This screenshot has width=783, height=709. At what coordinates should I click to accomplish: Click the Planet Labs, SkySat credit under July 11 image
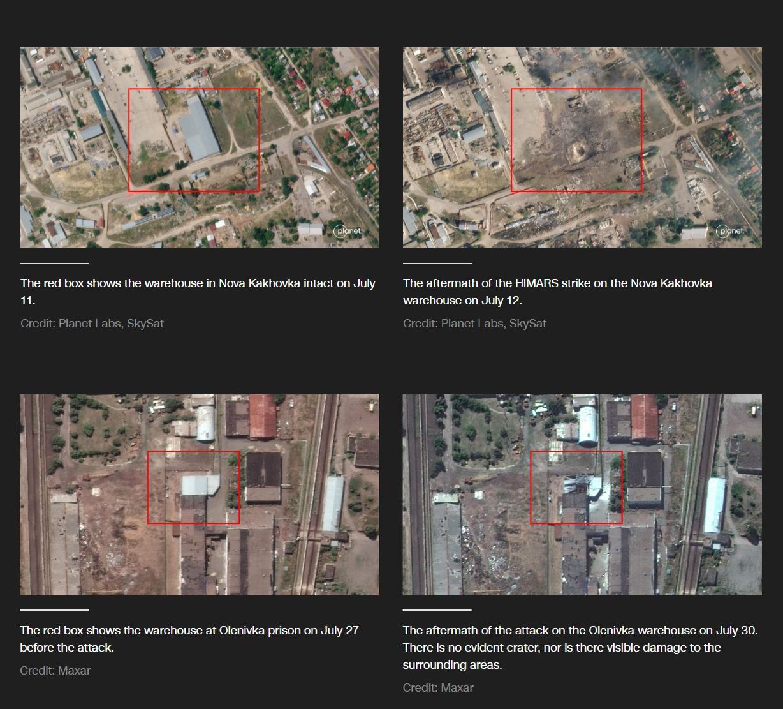[x=92, y=324]
